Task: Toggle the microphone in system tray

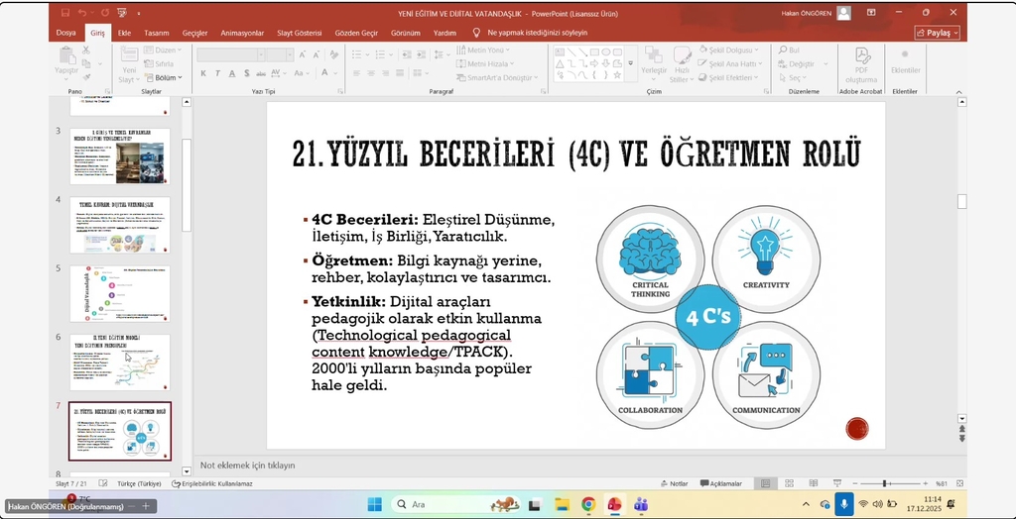Action: [x=843, y=504]
